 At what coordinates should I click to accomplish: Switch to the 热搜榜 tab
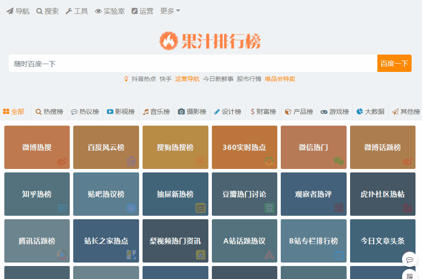coord(49,111)
